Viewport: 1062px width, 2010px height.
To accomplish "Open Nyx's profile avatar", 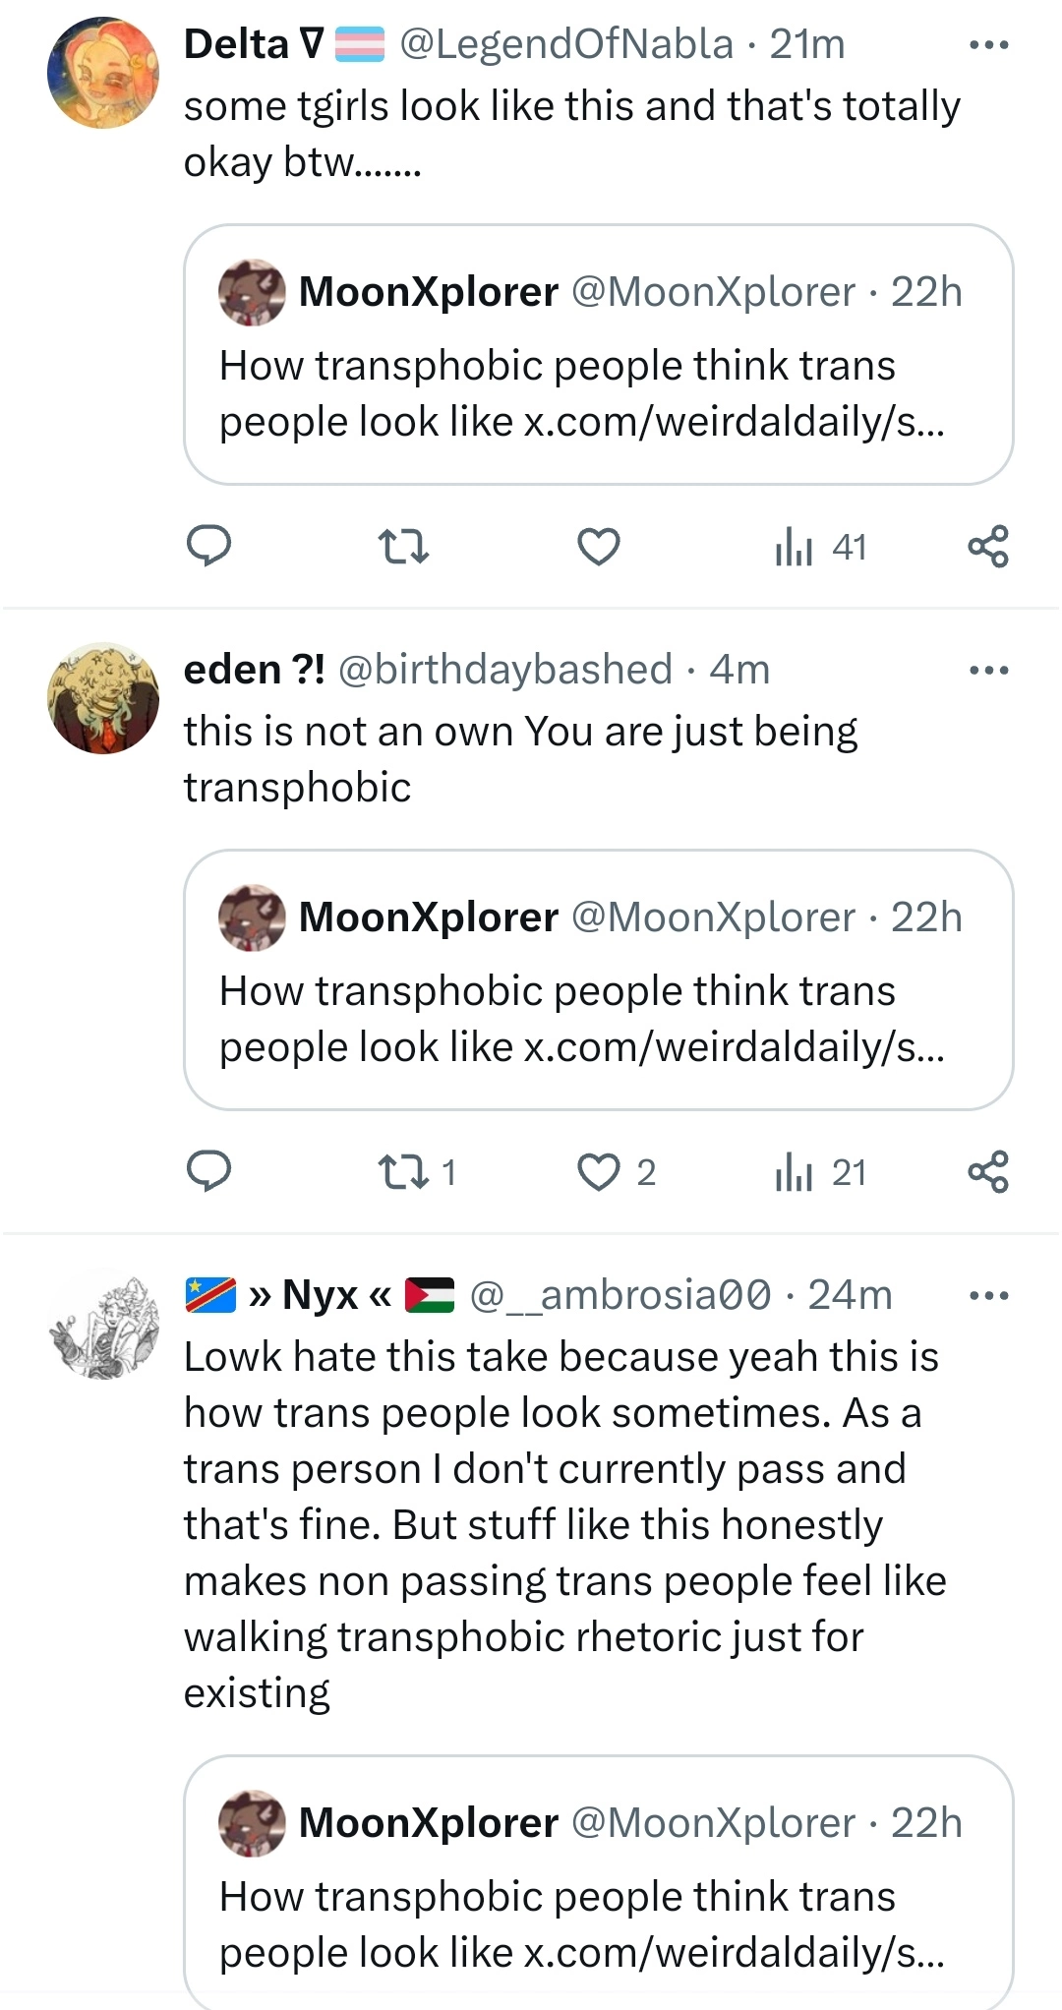I will point(102,1324).
